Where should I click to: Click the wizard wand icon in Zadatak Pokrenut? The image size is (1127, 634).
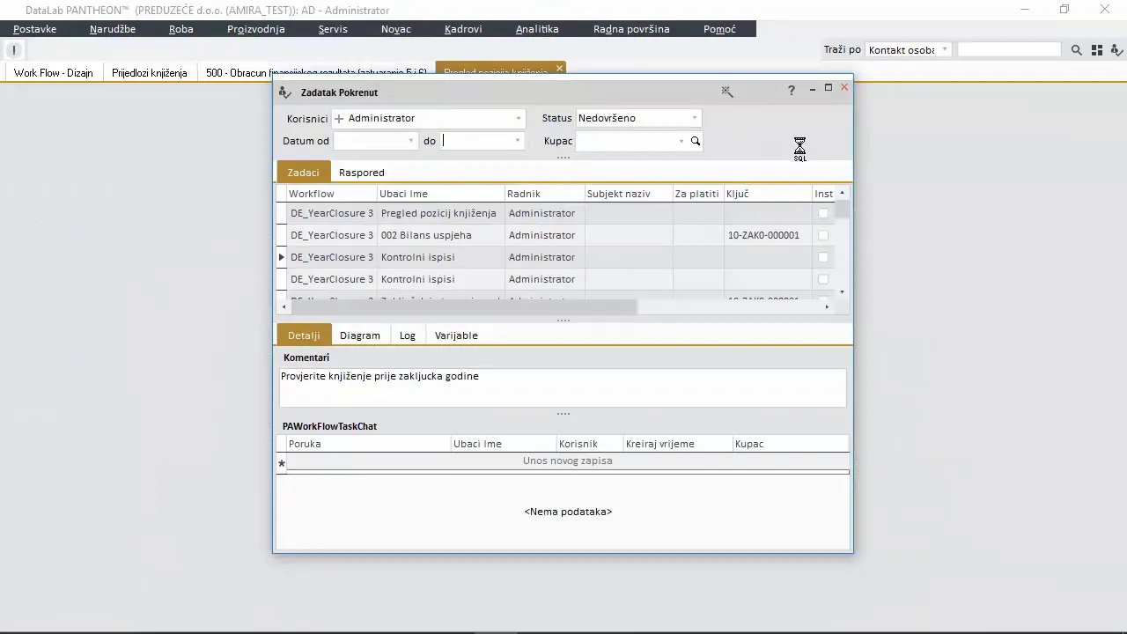click(727, 92)
